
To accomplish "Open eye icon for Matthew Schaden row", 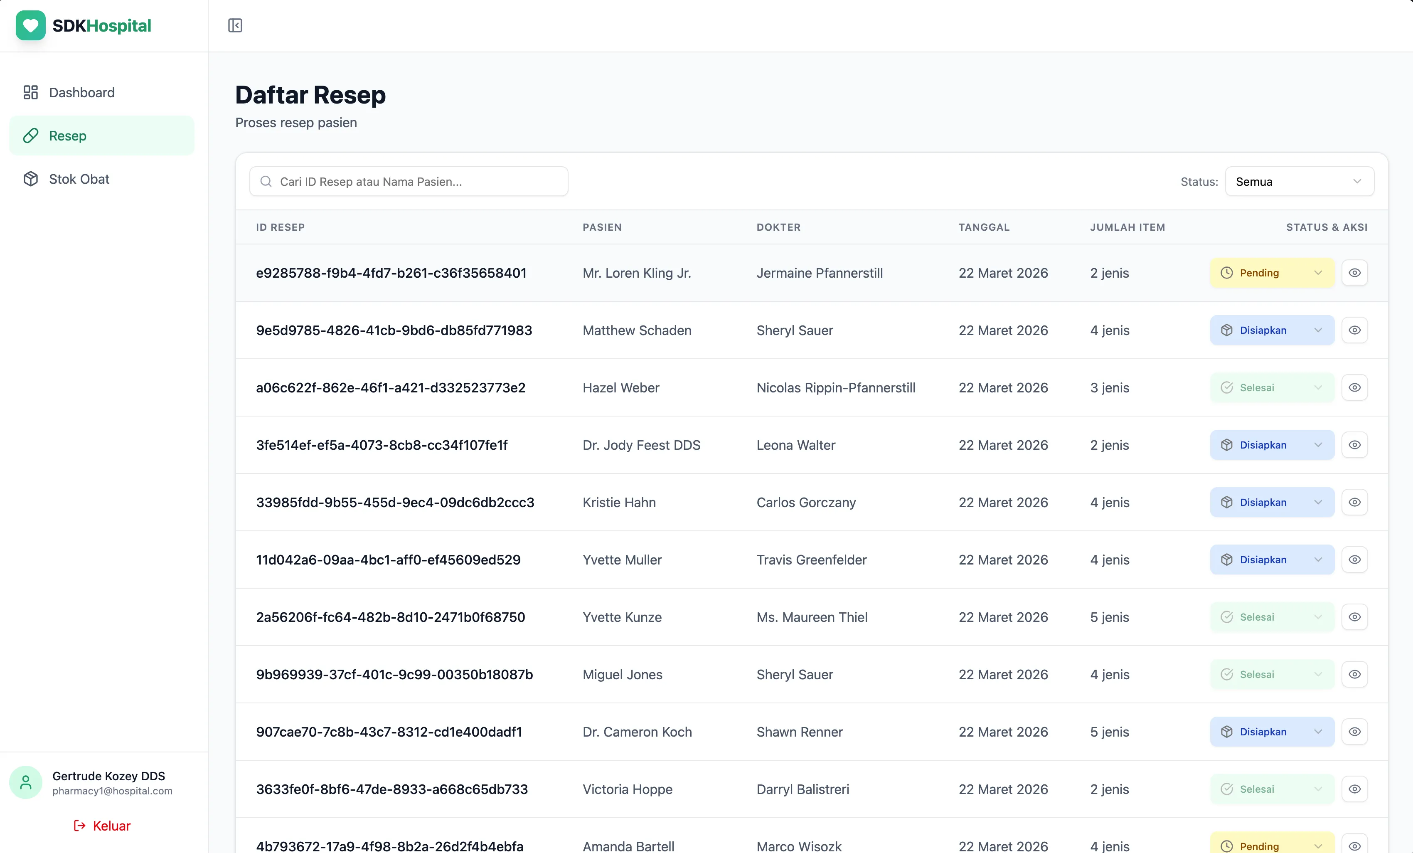I will (1354, 330).
